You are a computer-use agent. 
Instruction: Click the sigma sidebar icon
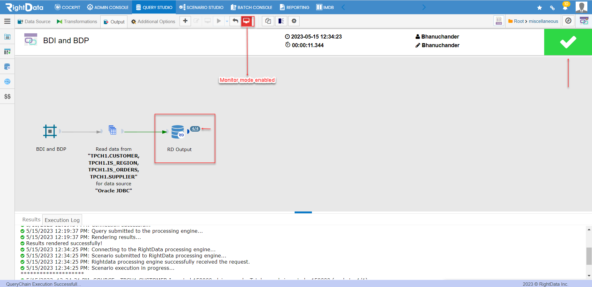point(7,81)
